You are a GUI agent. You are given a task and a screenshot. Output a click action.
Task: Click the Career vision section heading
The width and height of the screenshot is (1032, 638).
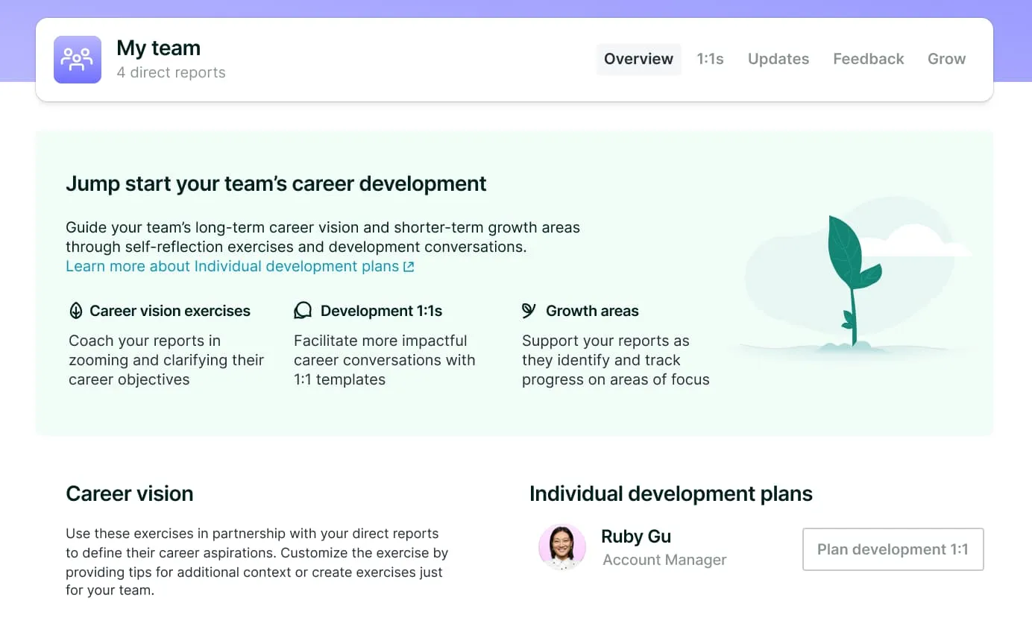click(130, 493)
